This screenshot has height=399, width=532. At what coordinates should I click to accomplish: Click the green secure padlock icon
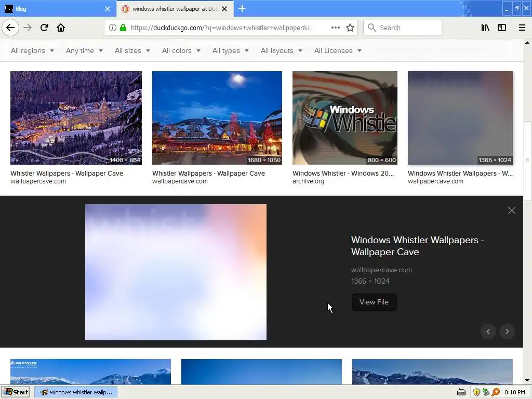coord(123,28)
